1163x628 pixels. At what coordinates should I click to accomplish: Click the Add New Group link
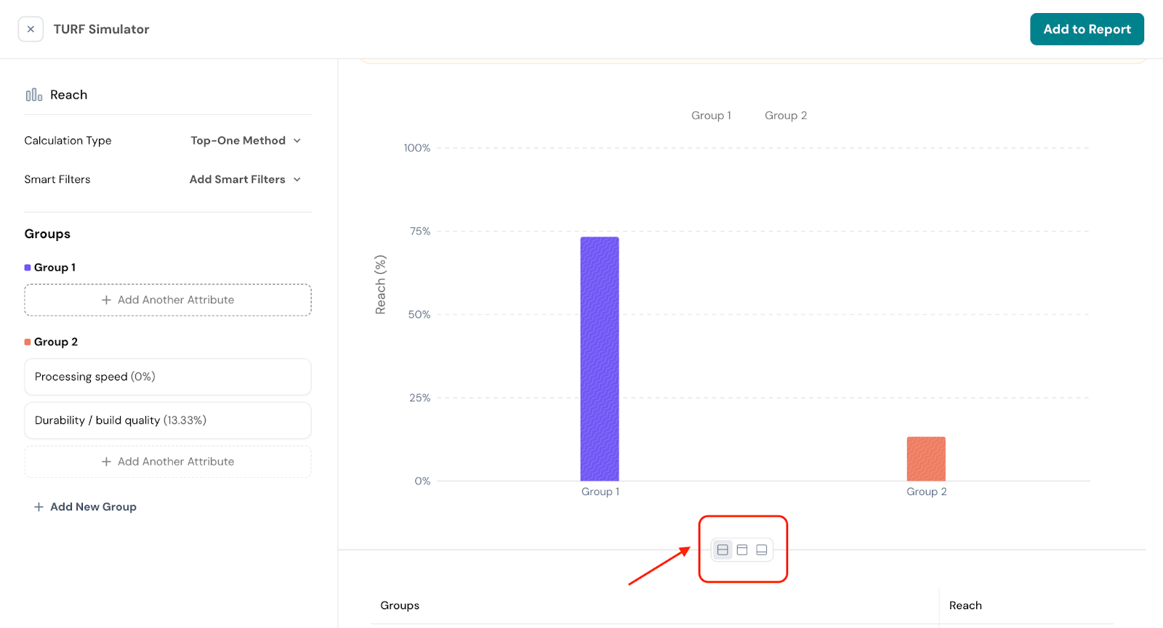[93, 507]
